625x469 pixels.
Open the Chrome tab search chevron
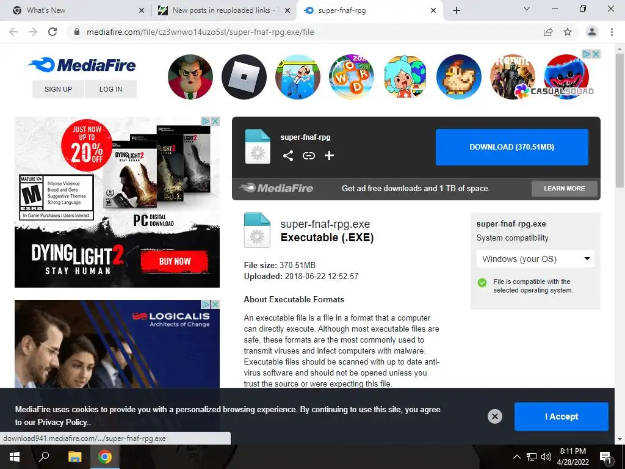pyautogui.click(x=527, y=9)
